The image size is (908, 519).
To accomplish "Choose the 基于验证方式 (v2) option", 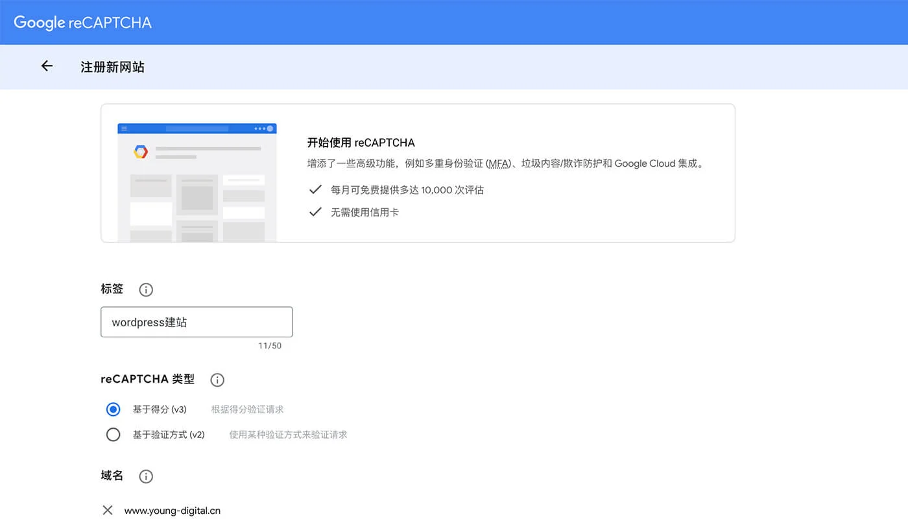I will [x=113, y=435].
